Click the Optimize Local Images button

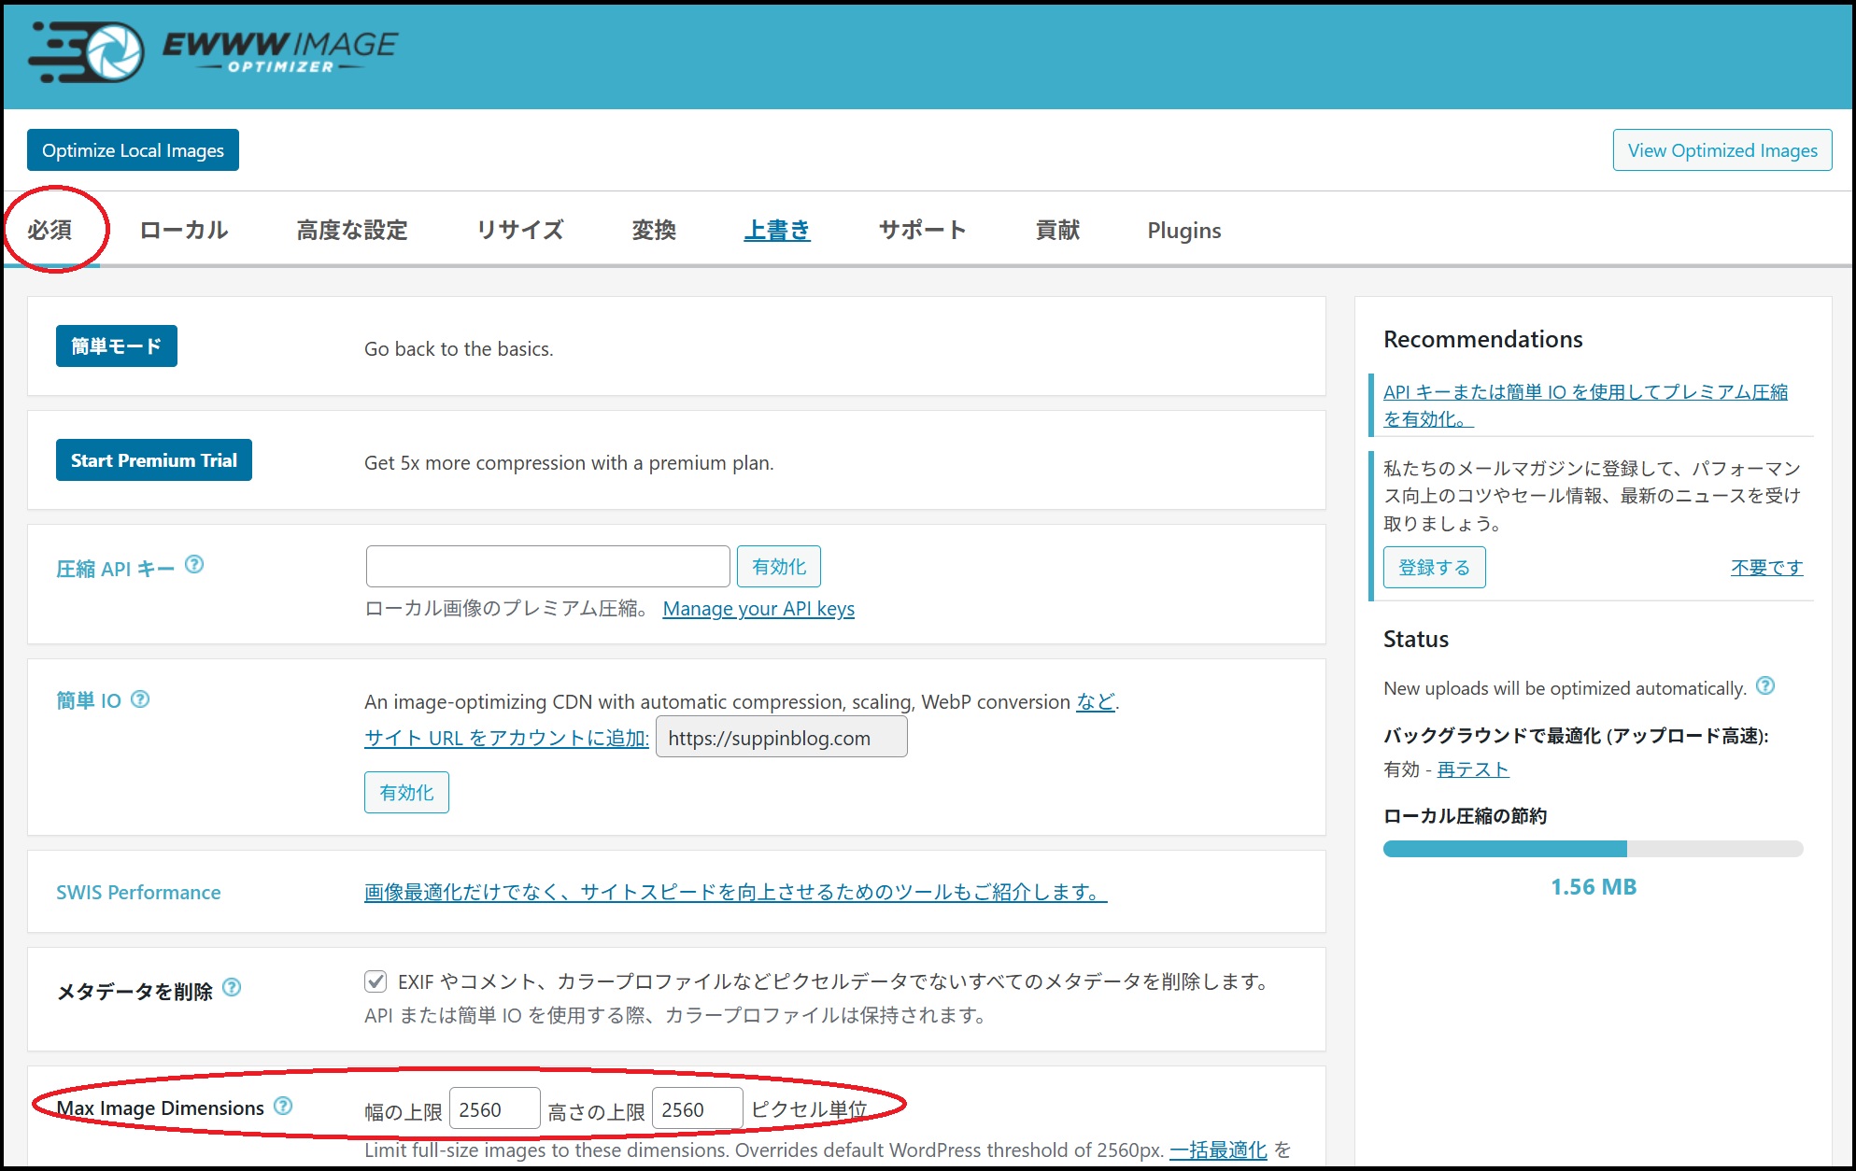click(x=133, y=149)
